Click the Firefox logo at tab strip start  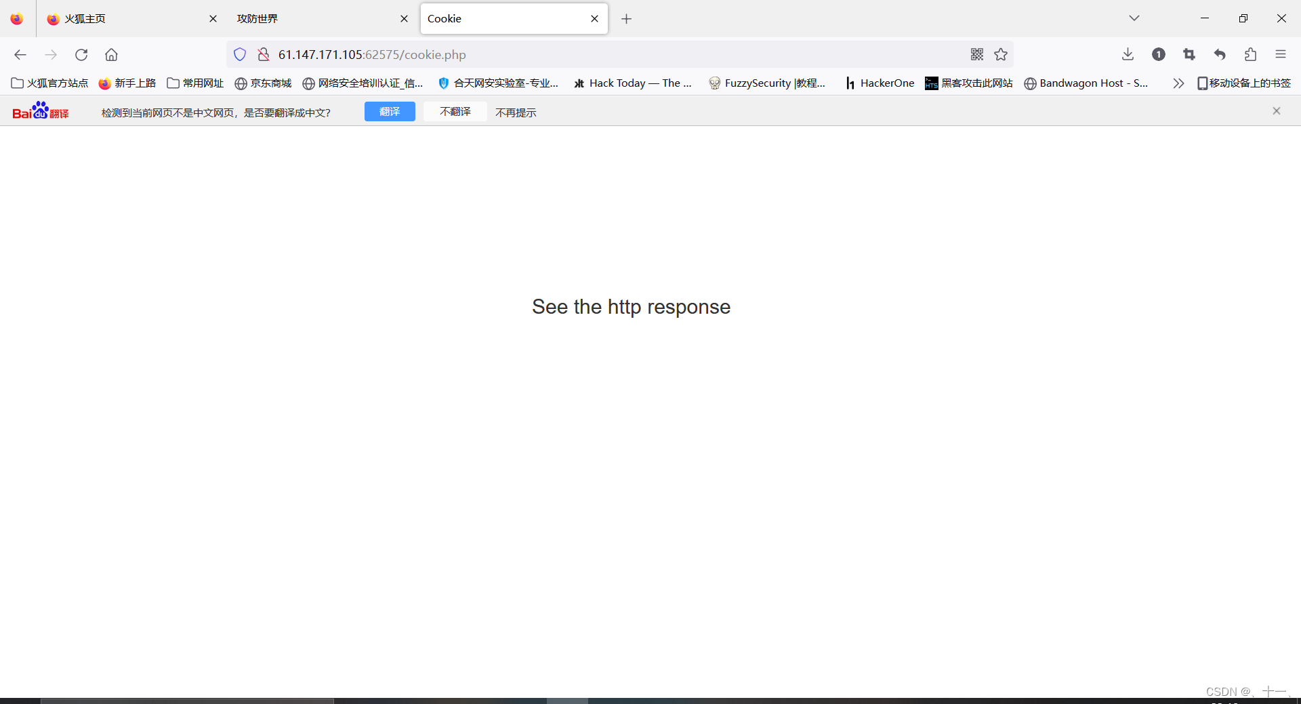(x=17, y=19)
